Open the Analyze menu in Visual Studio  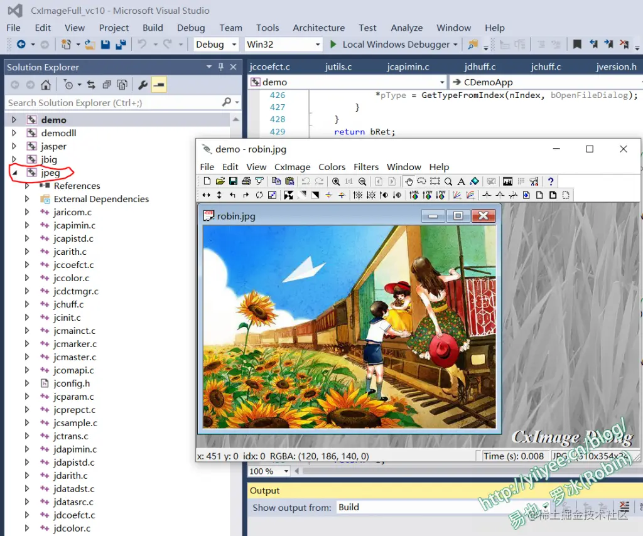click(x=406, y=28)
